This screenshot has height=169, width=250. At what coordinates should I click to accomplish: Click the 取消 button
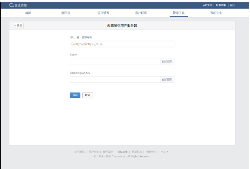tap(88, 95)
